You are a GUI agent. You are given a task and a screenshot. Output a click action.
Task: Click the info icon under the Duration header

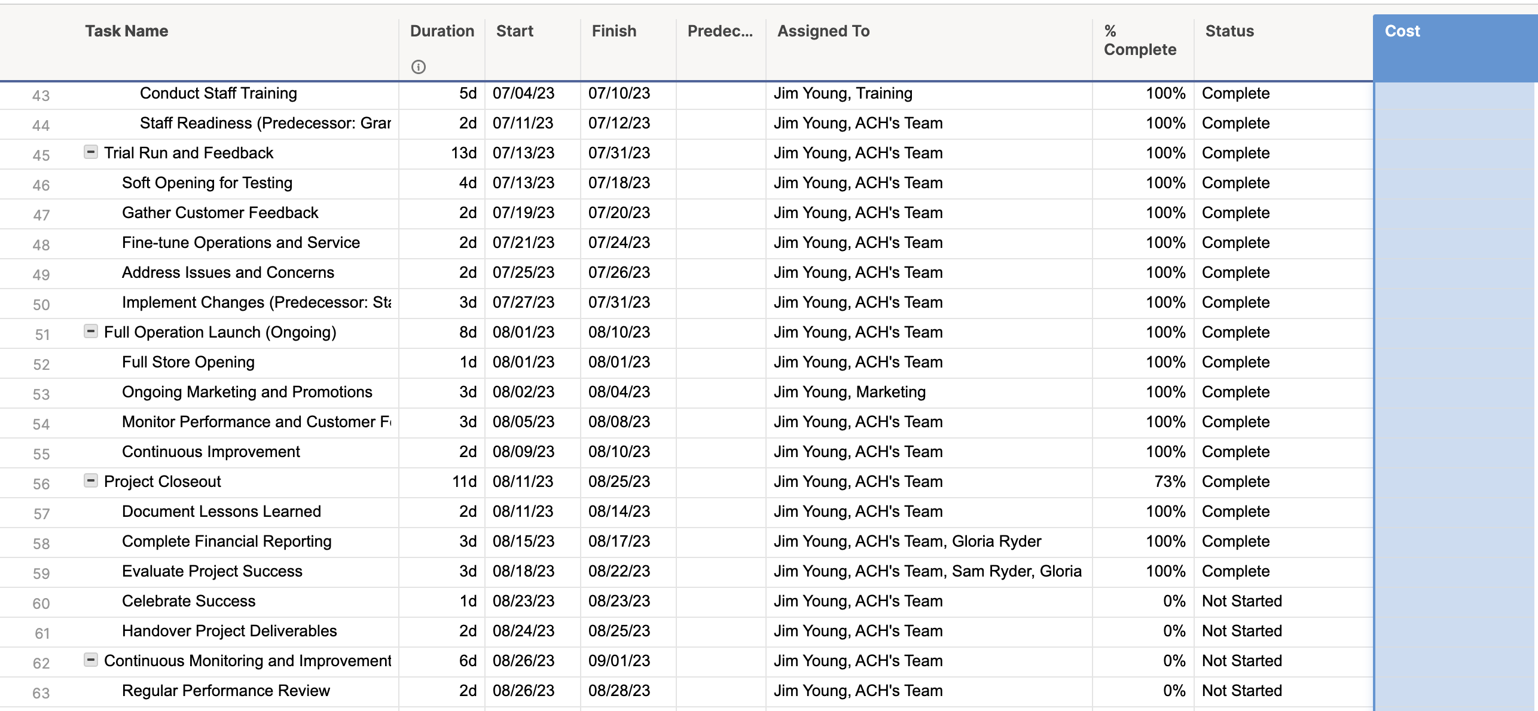point(419,68)
